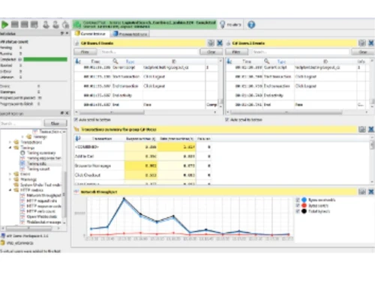Click the gray square icon right of play
Screen dimensions: 375x281
15,25
